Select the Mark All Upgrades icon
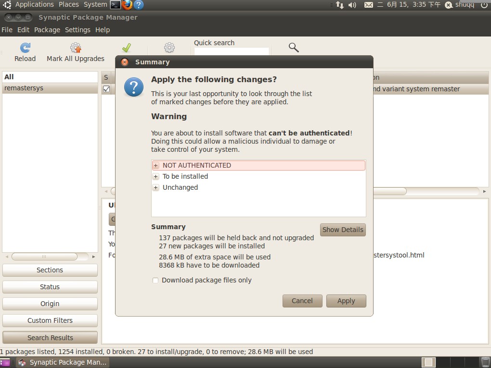The image size is (491, 368). coord(75,48)
